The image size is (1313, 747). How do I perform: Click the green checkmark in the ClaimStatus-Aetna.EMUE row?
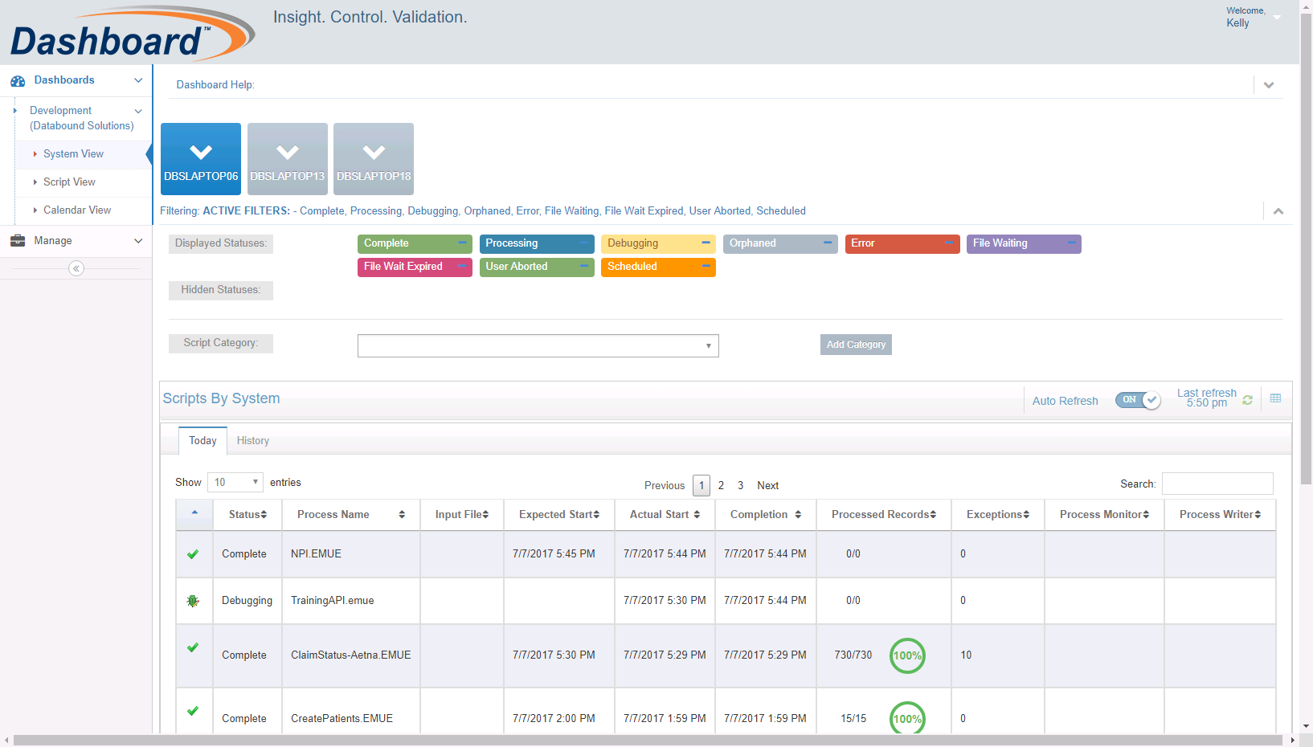[193, 647]
